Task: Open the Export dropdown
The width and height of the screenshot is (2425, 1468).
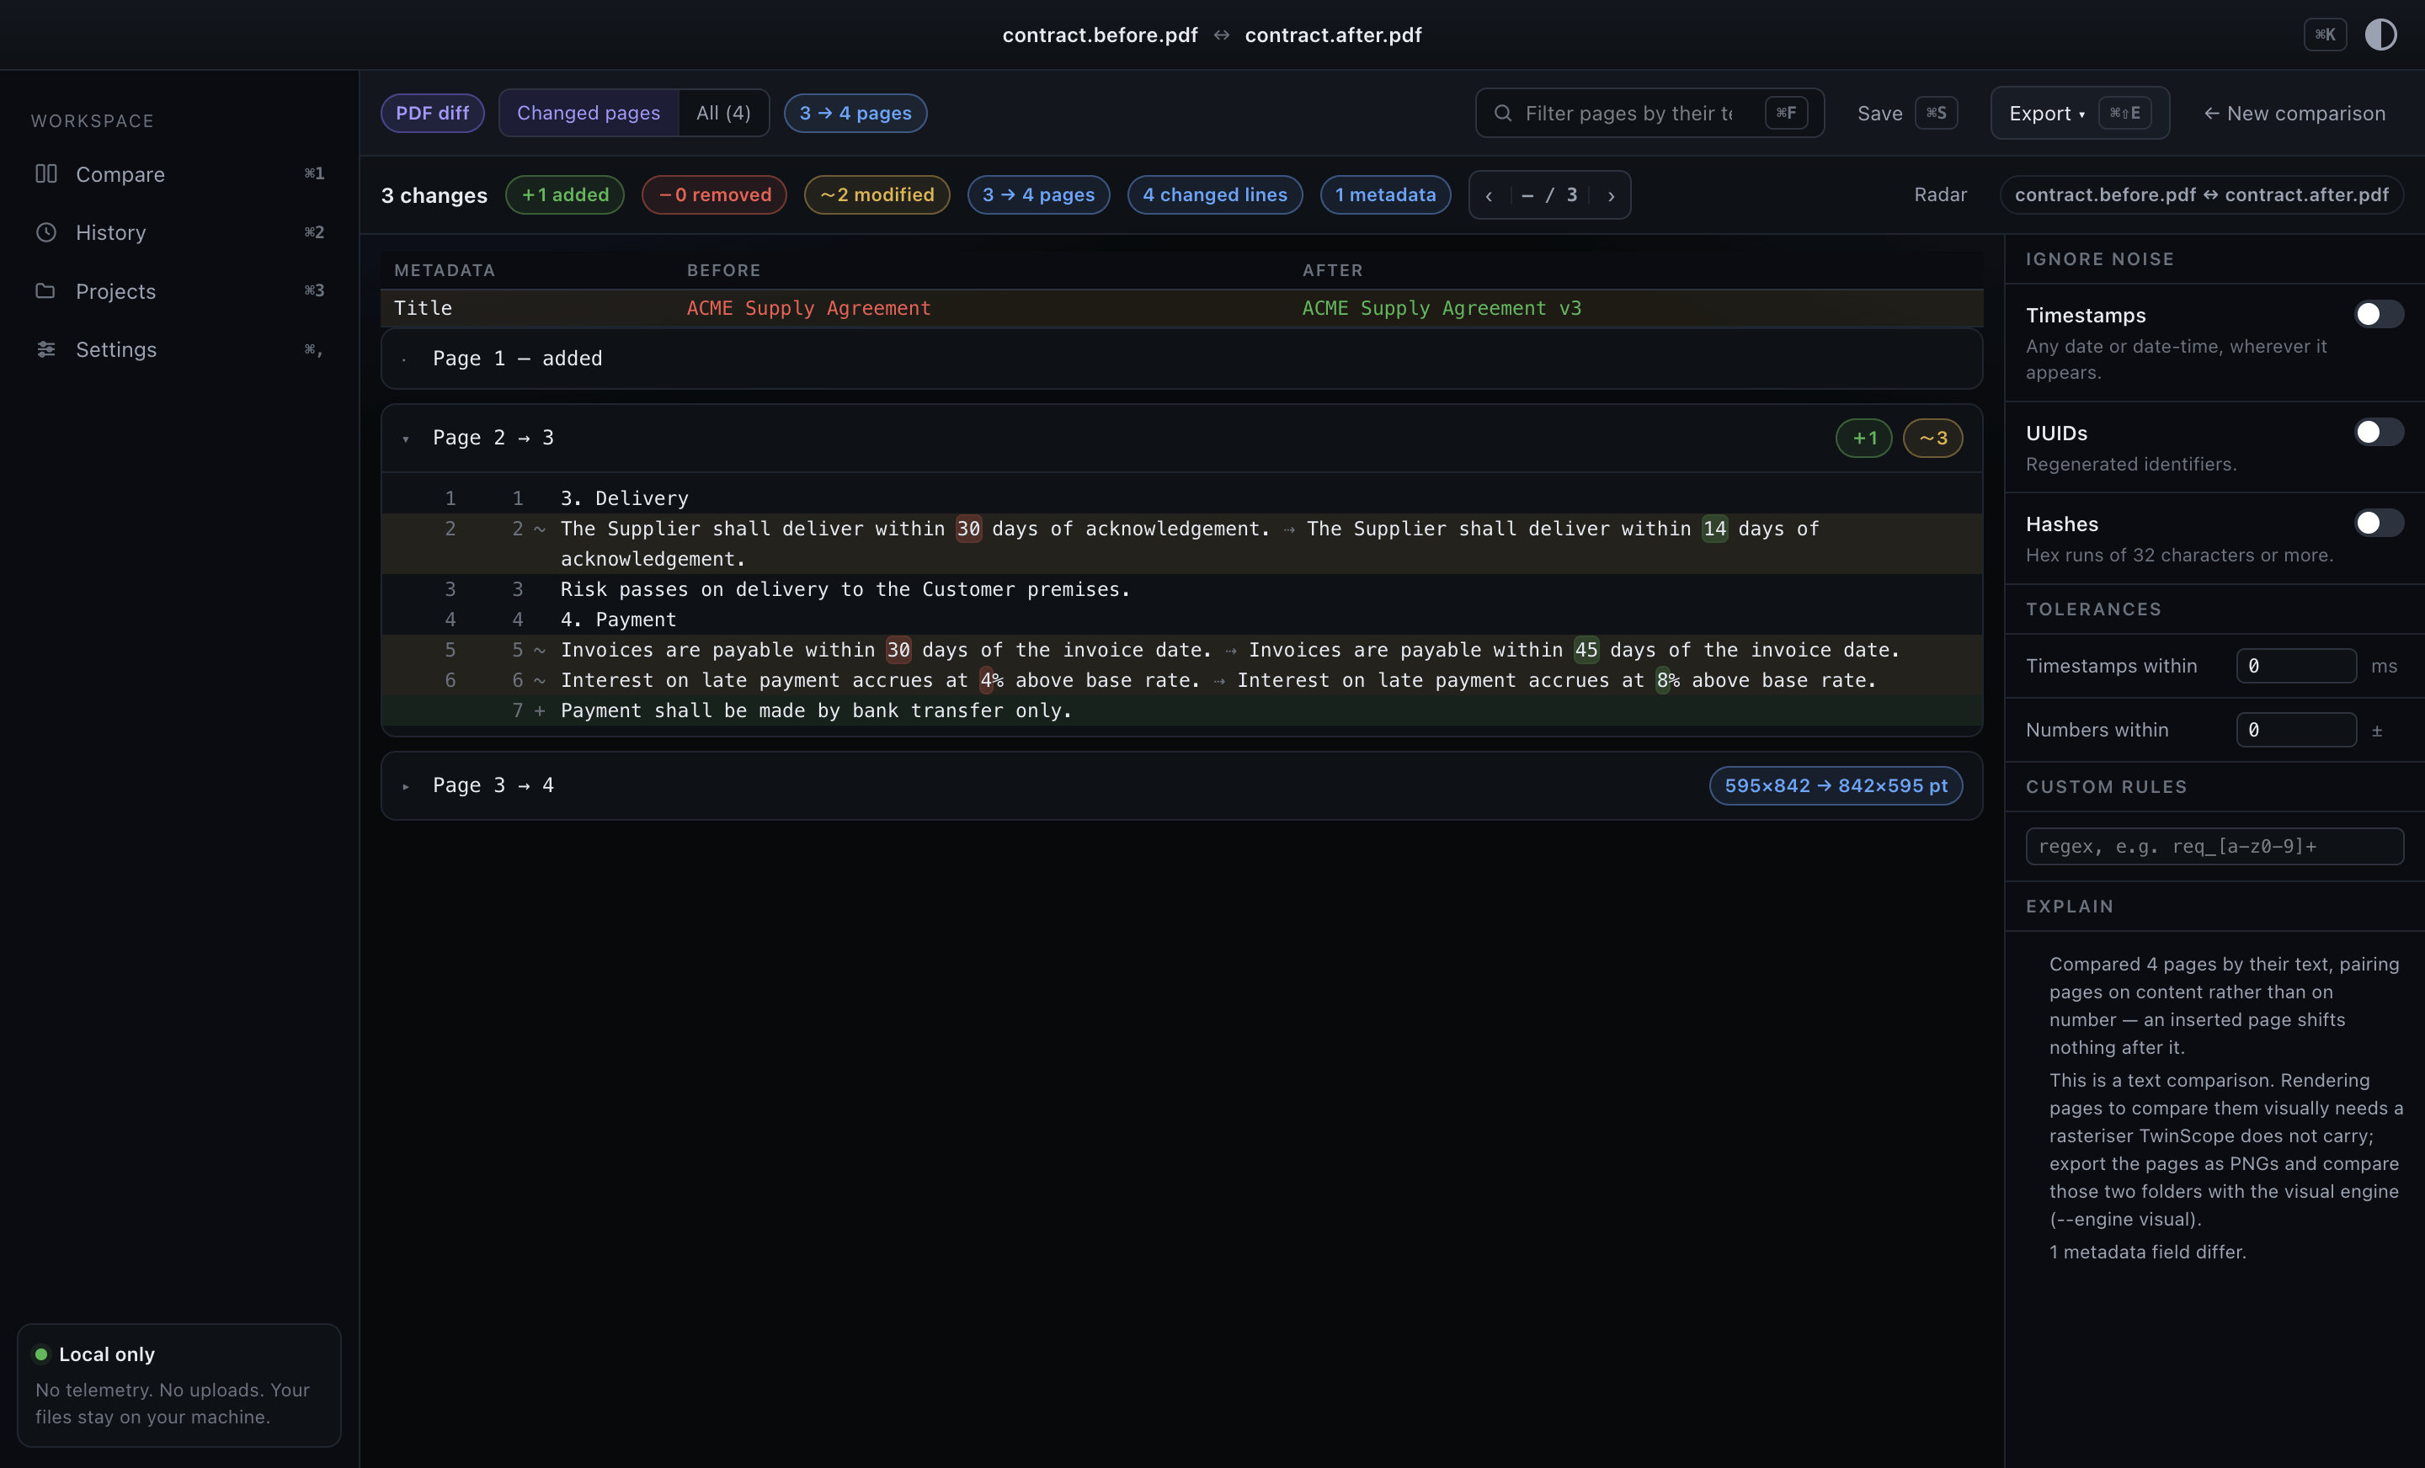Action: (2080, 113)
